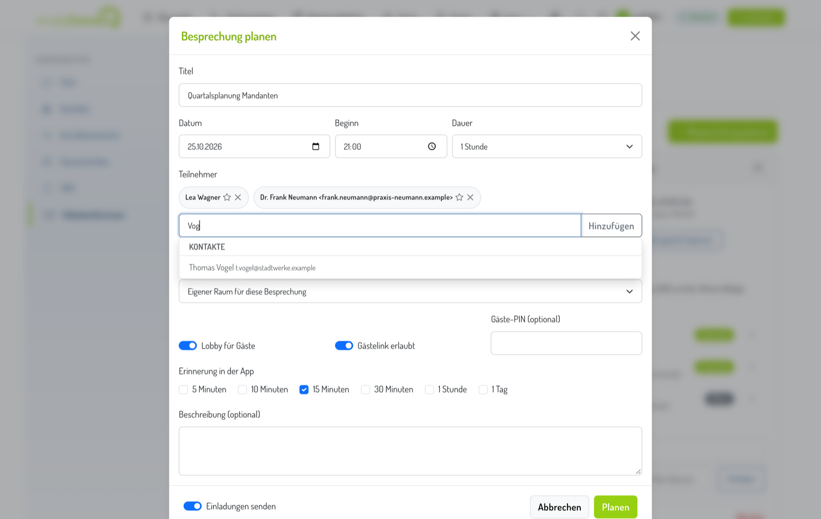This screenshot has height=519, width=821.
Task: Toggle Einladungen senden switch
Action: (192, 506)
